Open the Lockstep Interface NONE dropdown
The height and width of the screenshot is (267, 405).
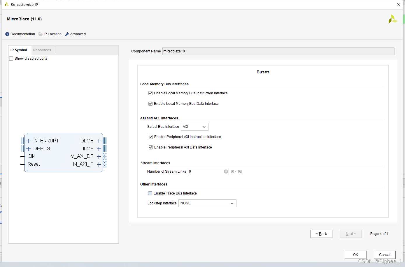pyautogui.click(x=207, y=203)
